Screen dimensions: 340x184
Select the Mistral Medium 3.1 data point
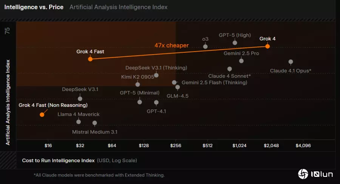coord(94,123)
